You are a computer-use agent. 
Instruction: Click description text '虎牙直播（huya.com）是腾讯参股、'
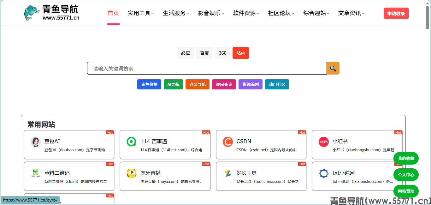[x=171, y=182]
